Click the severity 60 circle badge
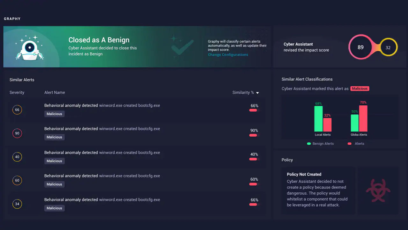Screen dimensions: 408x230 17,180
